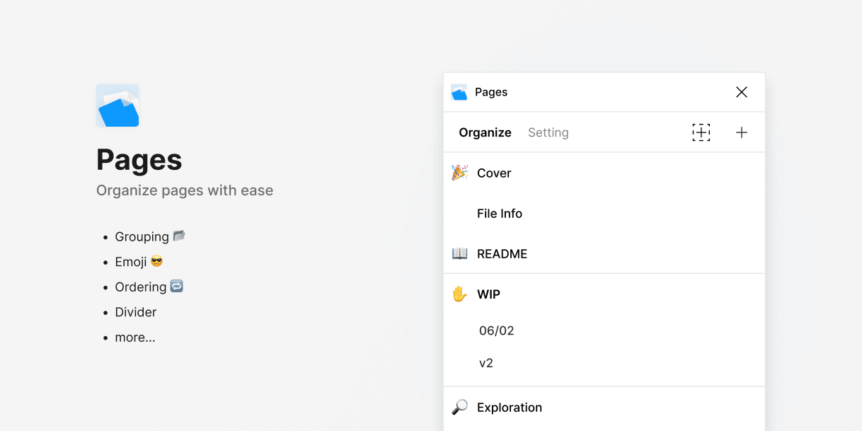Click the large Pages heading on the left
This screenshot has width=862, height=431.
139,160
